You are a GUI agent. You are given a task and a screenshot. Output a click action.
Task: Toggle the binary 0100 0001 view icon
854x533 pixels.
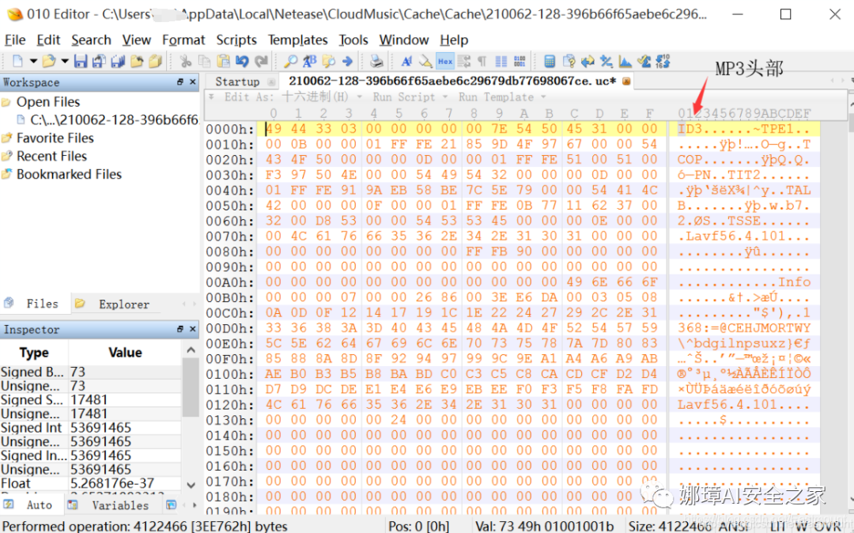[520, 61]
